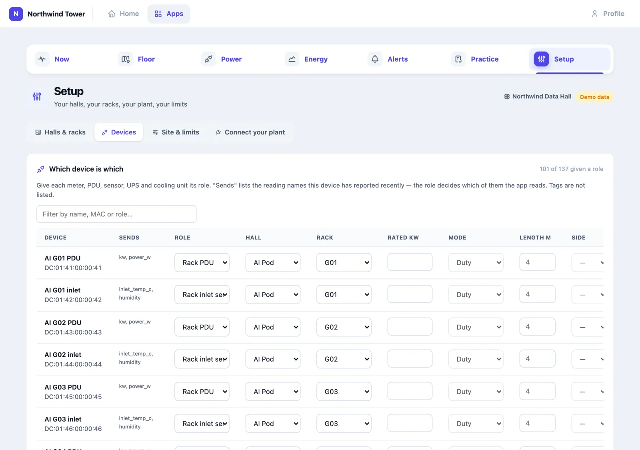Click the Now pulse icon
Screen dimensions: 640x450
tap(42, 59)
